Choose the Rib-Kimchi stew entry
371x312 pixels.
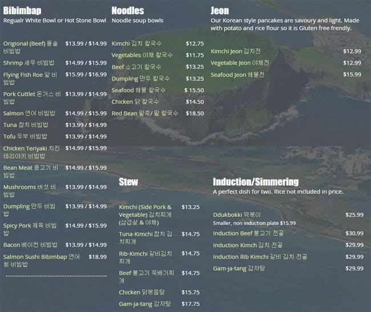tap(145, 257)
